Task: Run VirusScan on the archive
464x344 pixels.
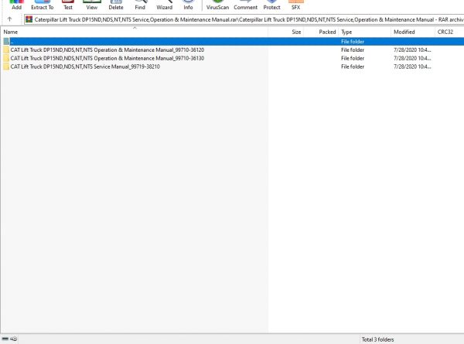Action: pos(217,5)
